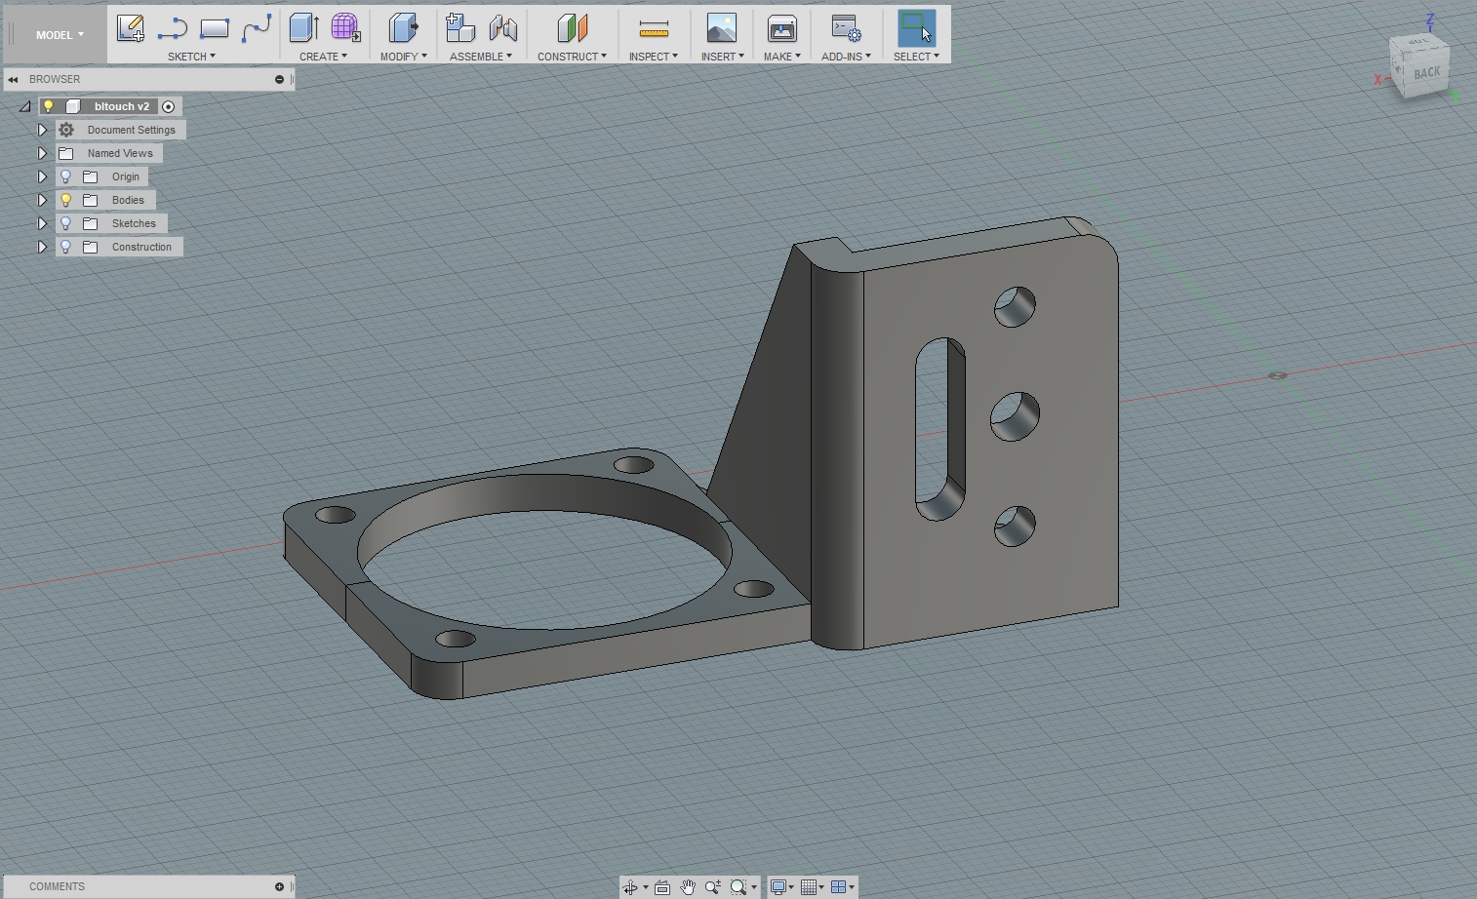Open the Grid and Snaps dropdown arrow

[x=821, y=887]
